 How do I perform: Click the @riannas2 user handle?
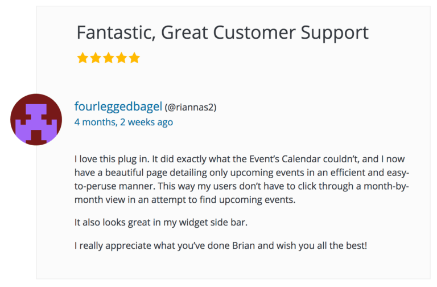(x=191, y=108)
